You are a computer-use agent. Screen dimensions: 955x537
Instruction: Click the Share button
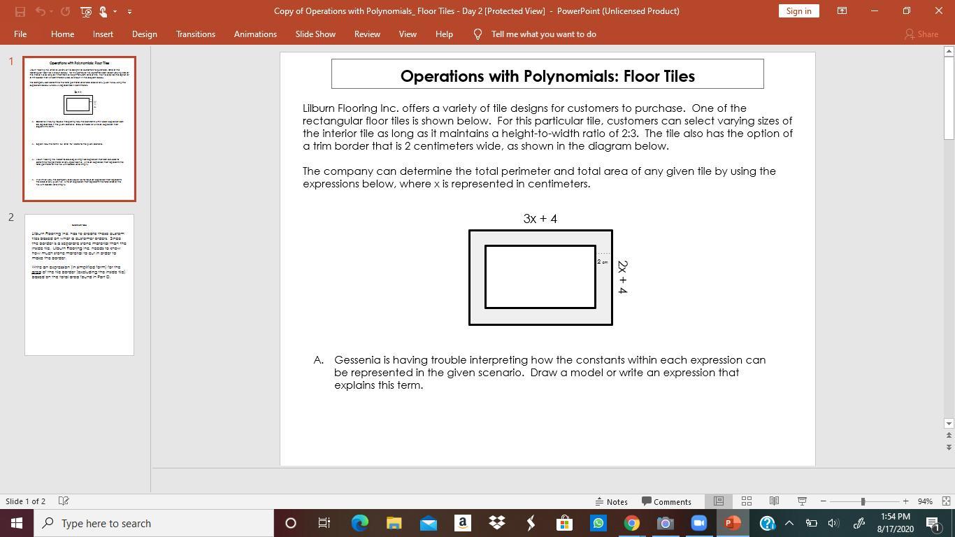coord(921,34)
